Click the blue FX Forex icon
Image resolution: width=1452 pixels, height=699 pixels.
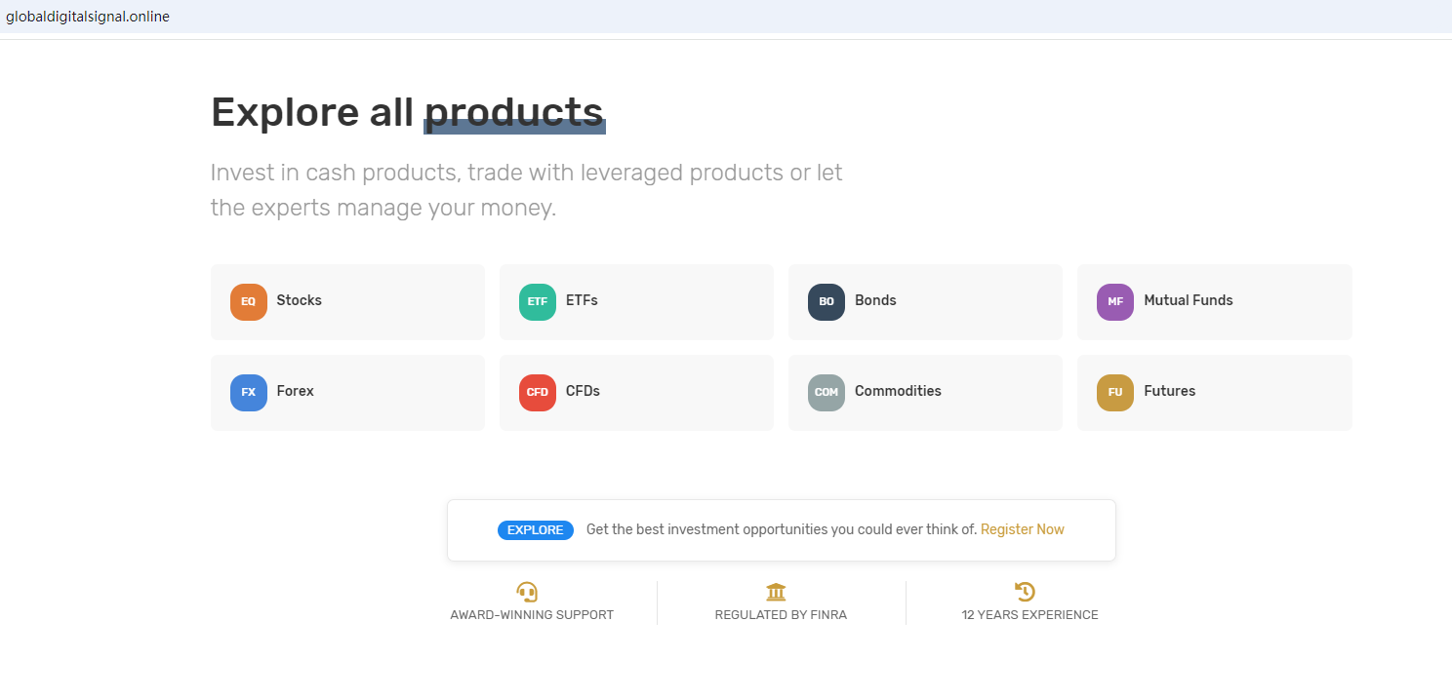(x=248, y=392)
